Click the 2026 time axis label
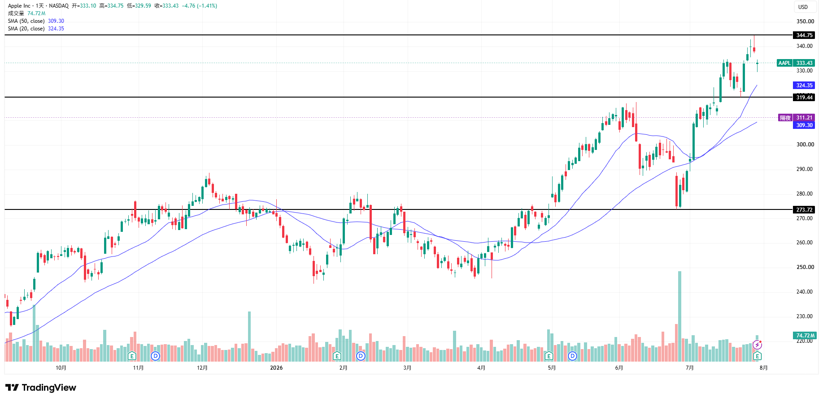 pyautogui.click(x=276, y=368)
